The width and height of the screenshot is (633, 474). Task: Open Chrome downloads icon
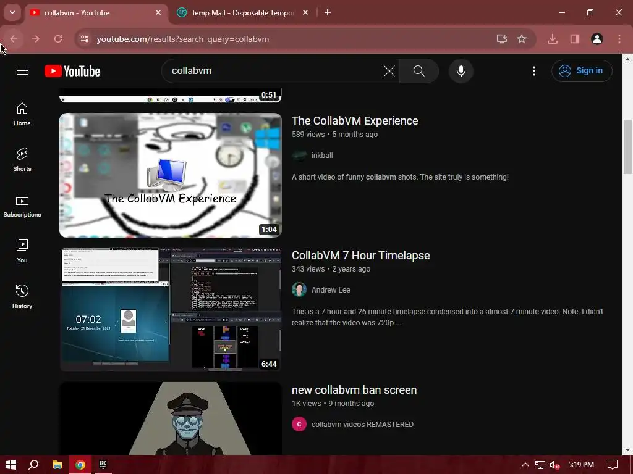553,39
